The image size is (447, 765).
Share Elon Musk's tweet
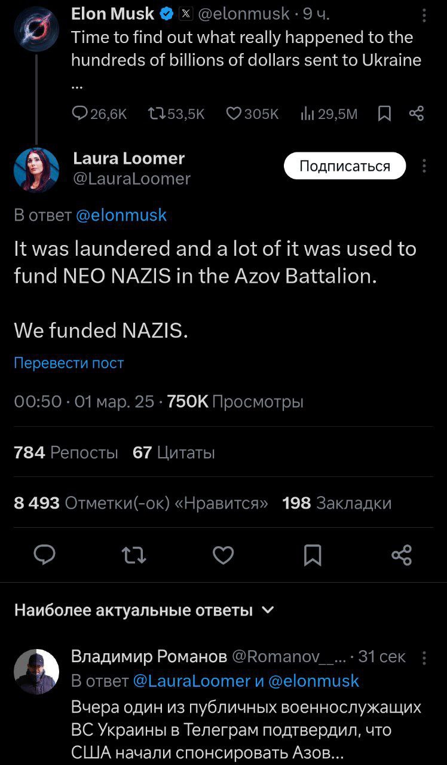coord(417,114)
